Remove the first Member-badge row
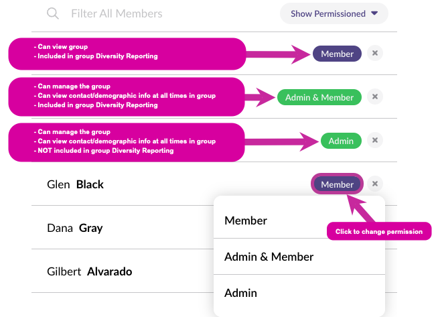438x317 pixels. (375, 54)
